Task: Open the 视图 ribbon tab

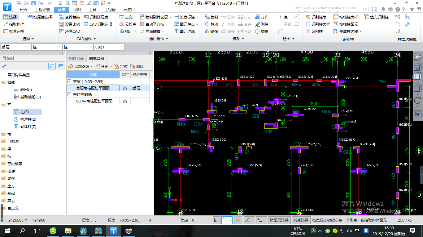Action: point(77,10)
